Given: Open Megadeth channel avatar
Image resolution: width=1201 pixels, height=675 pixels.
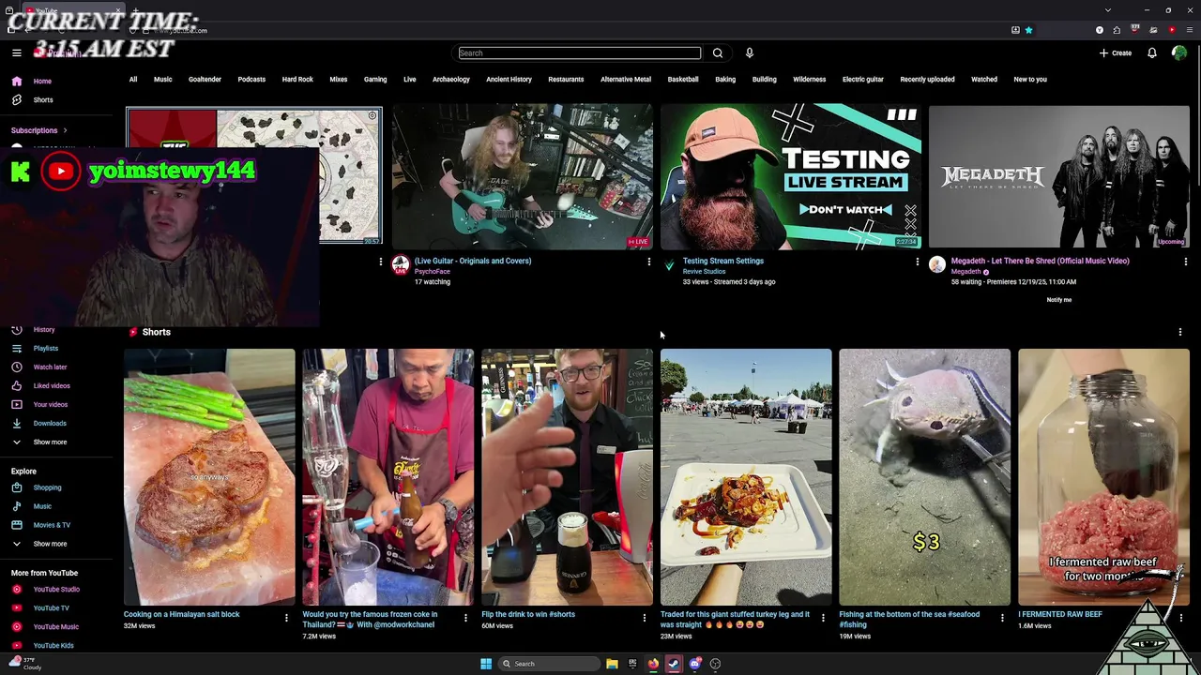Looking at the screenshot, I should click(x=937, y=264).
